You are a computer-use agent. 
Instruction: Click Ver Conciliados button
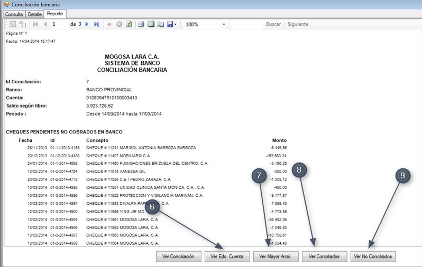324,256
